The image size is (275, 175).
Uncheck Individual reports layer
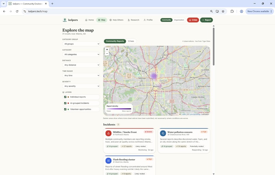pos(65,97)
